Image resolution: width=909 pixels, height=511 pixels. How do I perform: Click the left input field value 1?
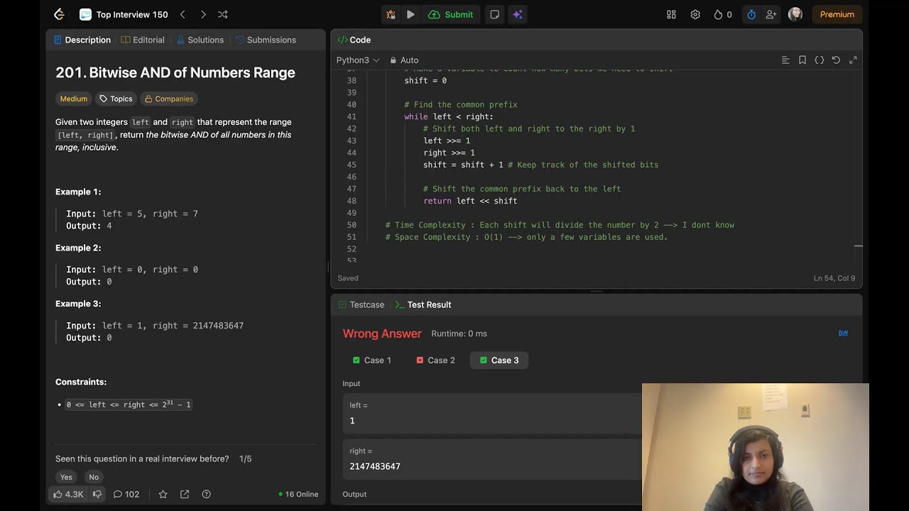point(491,413)
